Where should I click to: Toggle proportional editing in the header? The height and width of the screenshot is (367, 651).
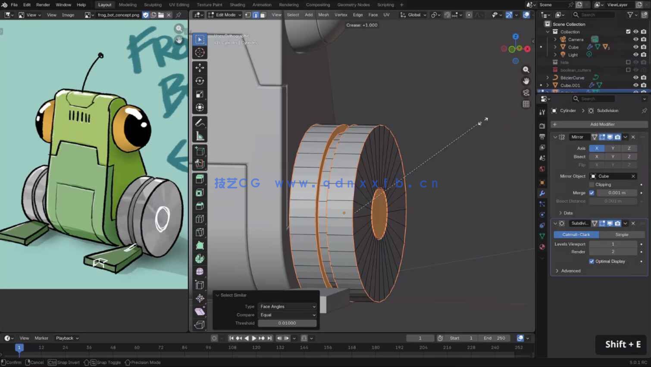pos(469,15)
